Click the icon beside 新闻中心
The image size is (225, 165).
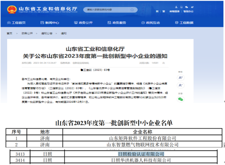42,22
